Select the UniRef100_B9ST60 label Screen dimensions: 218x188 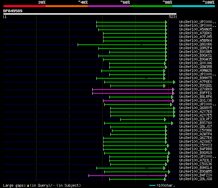(x=196, y=123)
